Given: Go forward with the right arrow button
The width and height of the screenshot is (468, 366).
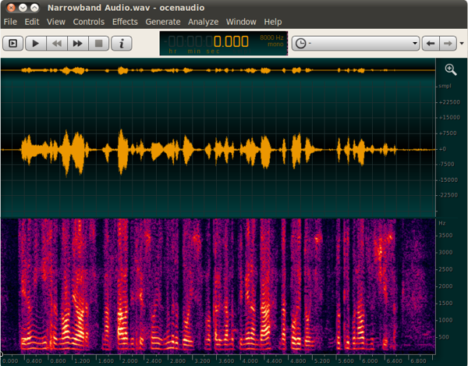Looking at the screenshot, I should pos(448,44).
